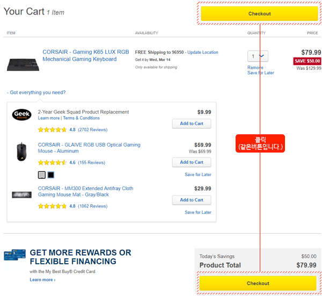
Task: Add Geek Squad Product Replacement to cart
Action: tap(192, 124)
